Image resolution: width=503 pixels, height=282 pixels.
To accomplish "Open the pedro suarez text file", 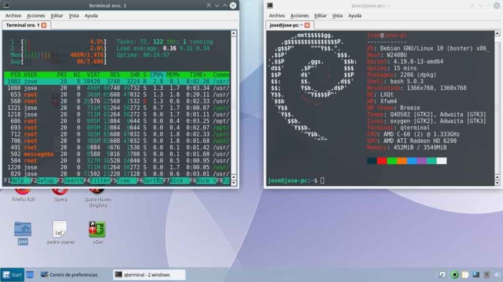I will (x=60, y=230).
